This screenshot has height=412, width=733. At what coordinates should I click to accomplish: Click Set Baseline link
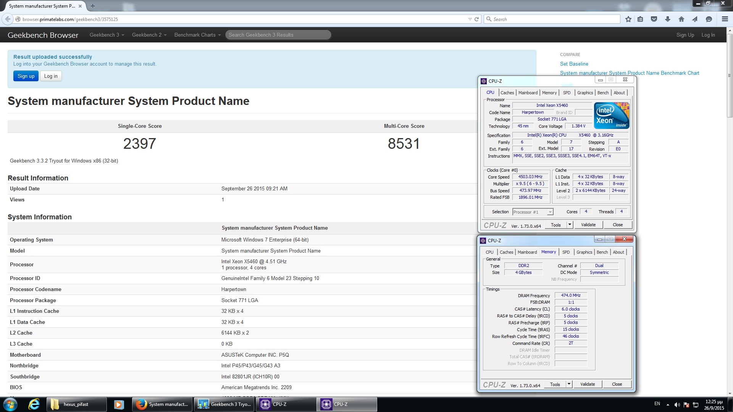574,64
